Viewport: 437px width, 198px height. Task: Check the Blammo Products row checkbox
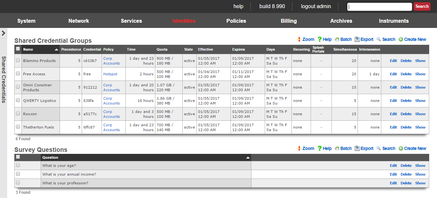(18, 60)
